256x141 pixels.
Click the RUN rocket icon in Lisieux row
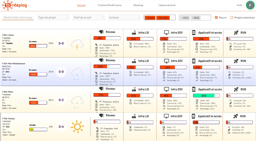click(236, 33)
